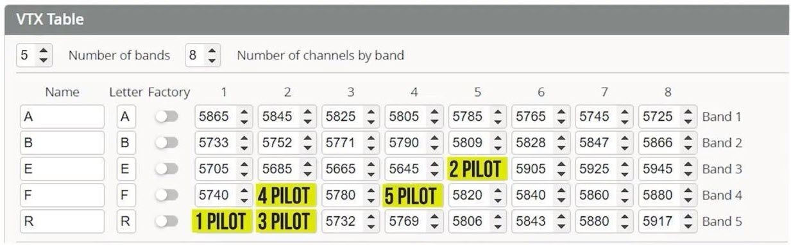The width and height of the screenshot is (791, 245).
Task: Adjust Number of channels by band stepper
Action: (x=212, y=55)
